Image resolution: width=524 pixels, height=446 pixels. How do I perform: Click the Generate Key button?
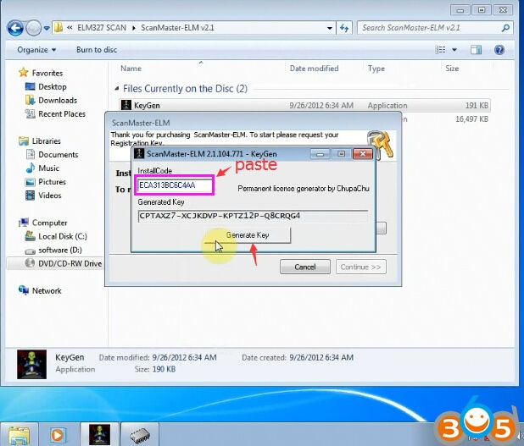click(248, 235)
